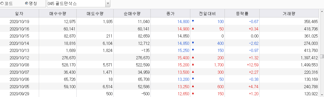Click change rate -2.62
The image size is (324, 97).
[x=253, y=43]
